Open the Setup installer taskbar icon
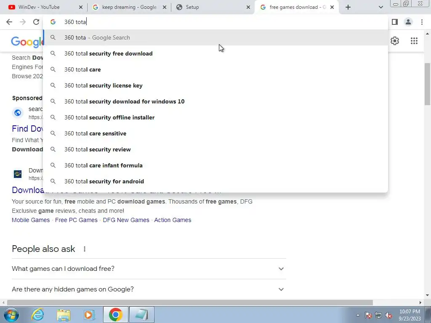The image size is (431, 323). click(141, 315)
